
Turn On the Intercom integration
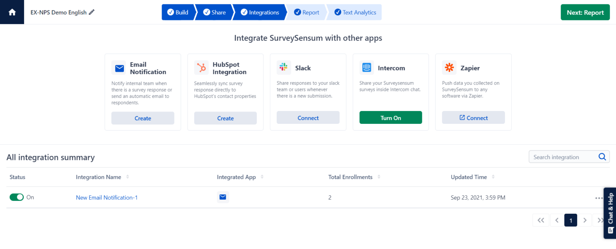(x=391, y=117)
